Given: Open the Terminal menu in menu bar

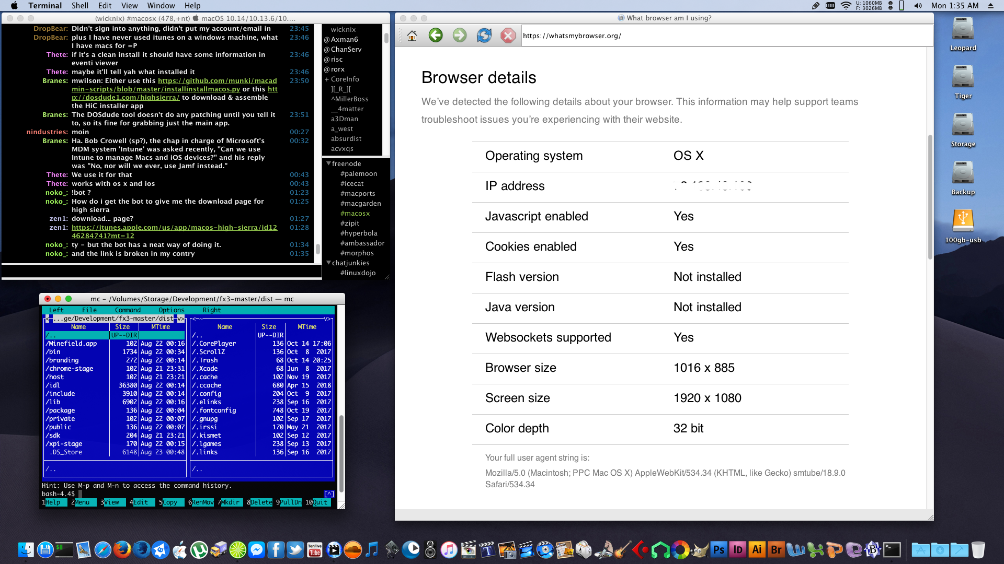Looking at the screenshot, I should [x=45, y=6].
